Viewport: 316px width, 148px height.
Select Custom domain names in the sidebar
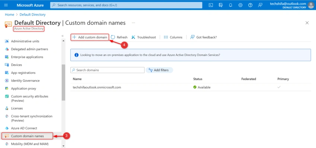click(x=27, y=136)
